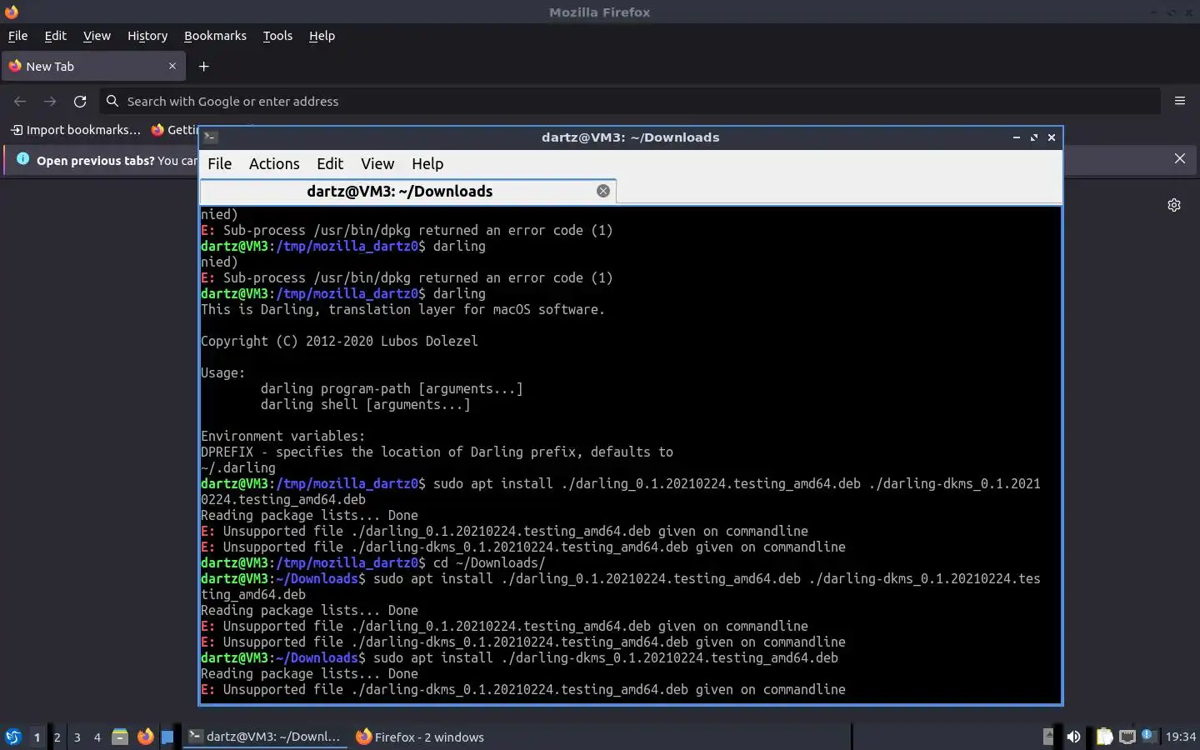Click the Copyright (C) 2012-2020 Lubos Dolezel line
This screenshot has width=1200, height=750.
pos(339,342)
